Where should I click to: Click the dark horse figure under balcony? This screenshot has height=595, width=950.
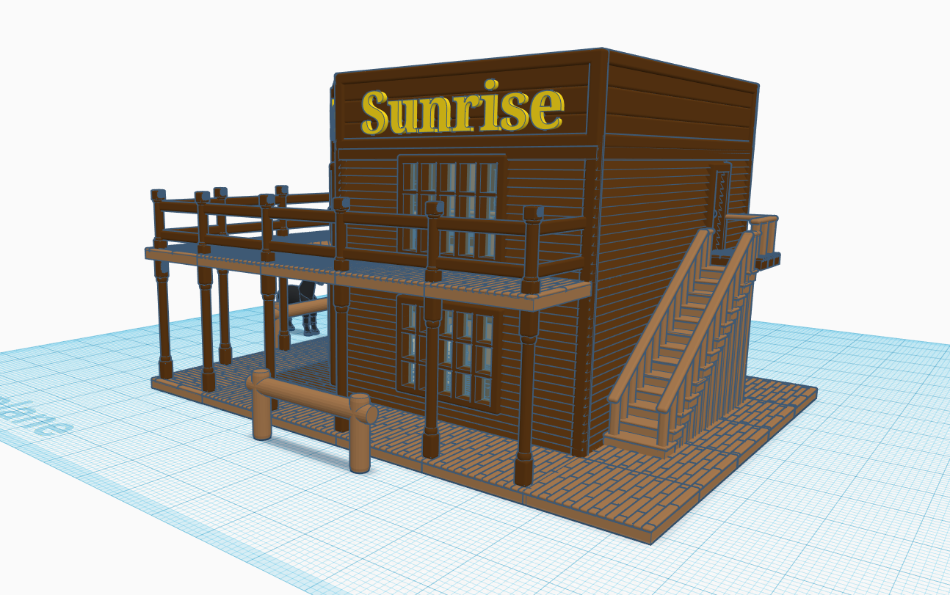pos(302,304)
